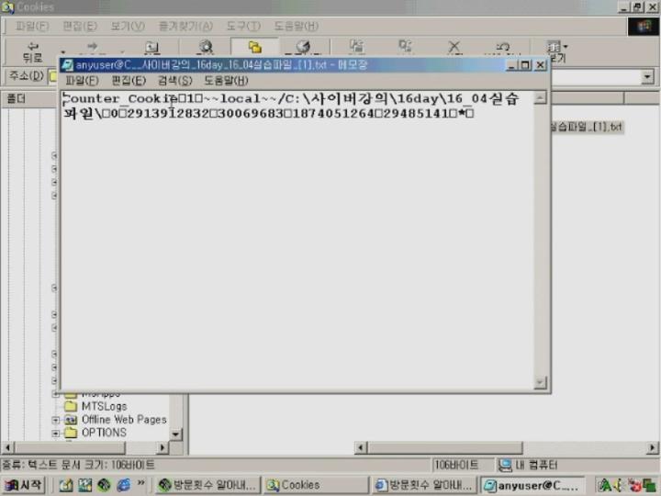Image resolution: width=661 pixels, height=496 pixels.
Task: Open the Explorer address bar dropdown
Action: click(x=647, y=77)
